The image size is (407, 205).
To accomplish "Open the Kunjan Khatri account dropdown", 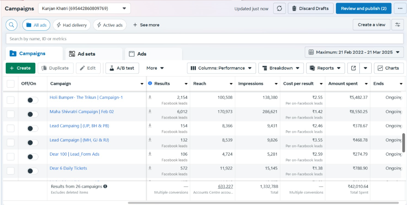I will [x=84, y=8].
